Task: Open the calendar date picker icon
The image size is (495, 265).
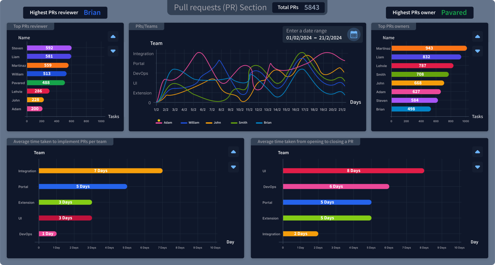Action: pyautogui.click(x=354, y=35)
